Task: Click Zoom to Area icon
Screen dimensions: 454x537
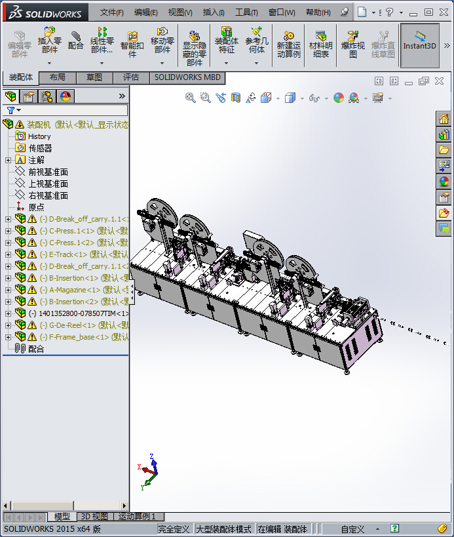Action: 205,98
